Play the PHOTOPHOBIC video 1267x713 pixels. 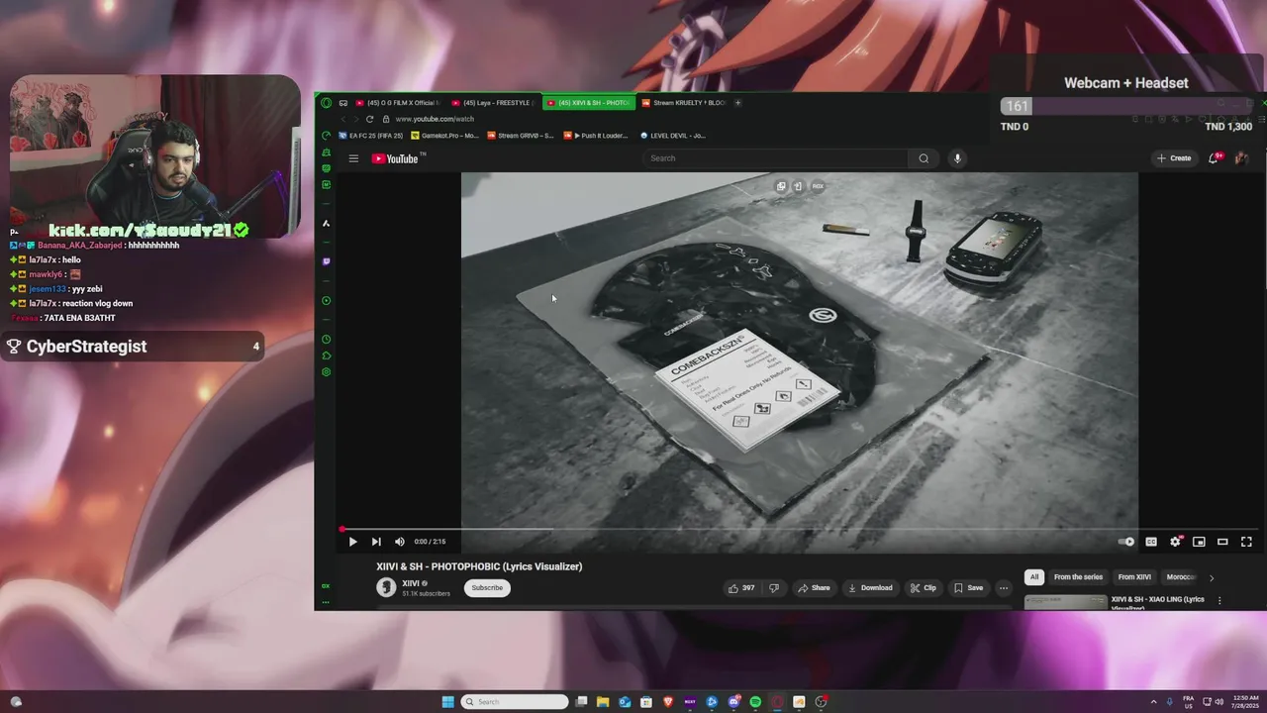[x=352, y=542]
